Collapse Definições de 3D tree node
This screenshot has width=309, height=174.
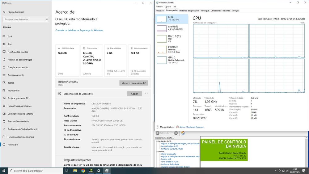pyautogui.click(x=157, y=141)
